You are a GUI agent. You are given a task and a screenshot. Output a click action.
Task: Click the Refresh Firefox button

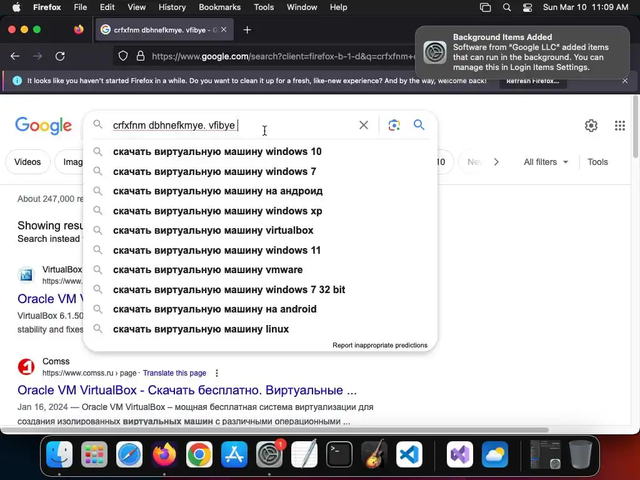click(x=532, y=81)
